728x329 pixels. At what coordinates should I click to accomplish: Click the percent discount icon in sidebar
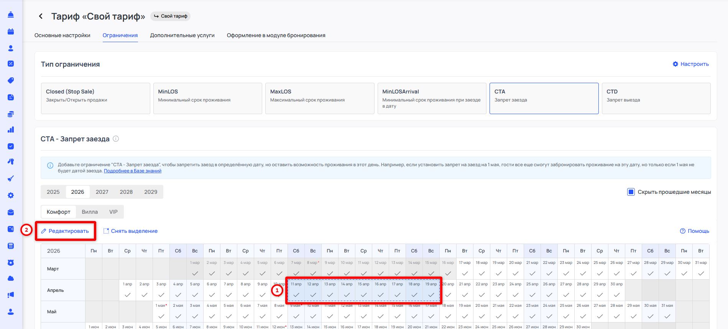(x=11, y=64)
